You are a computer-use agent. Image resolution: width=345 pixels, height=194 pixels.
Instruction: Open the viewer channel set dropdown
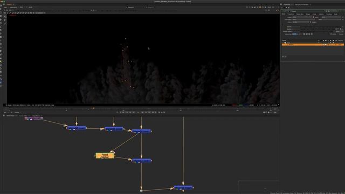[5, 7]
